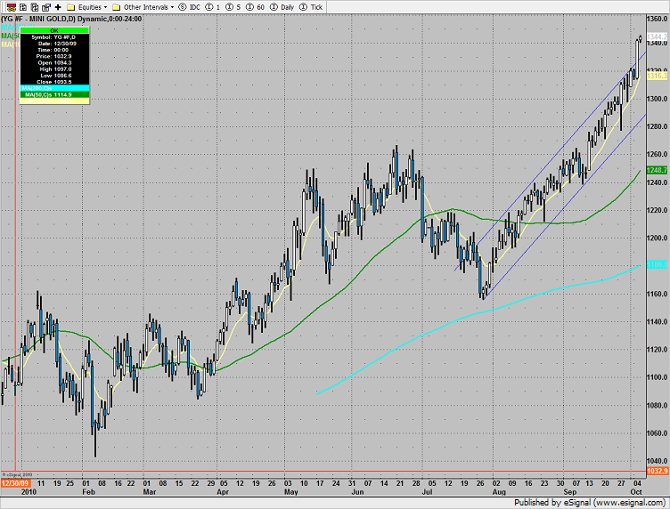Click the third toolbar icon with shaded background
The image size is (670, 509).
click(35, 7)
